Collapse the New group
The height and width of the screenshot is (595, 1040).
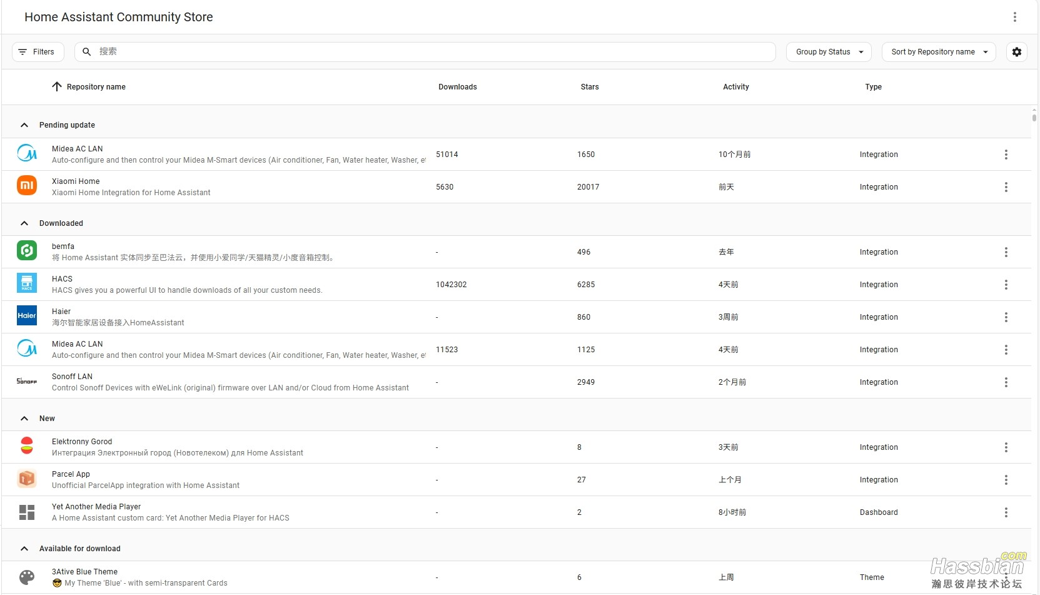24,419
